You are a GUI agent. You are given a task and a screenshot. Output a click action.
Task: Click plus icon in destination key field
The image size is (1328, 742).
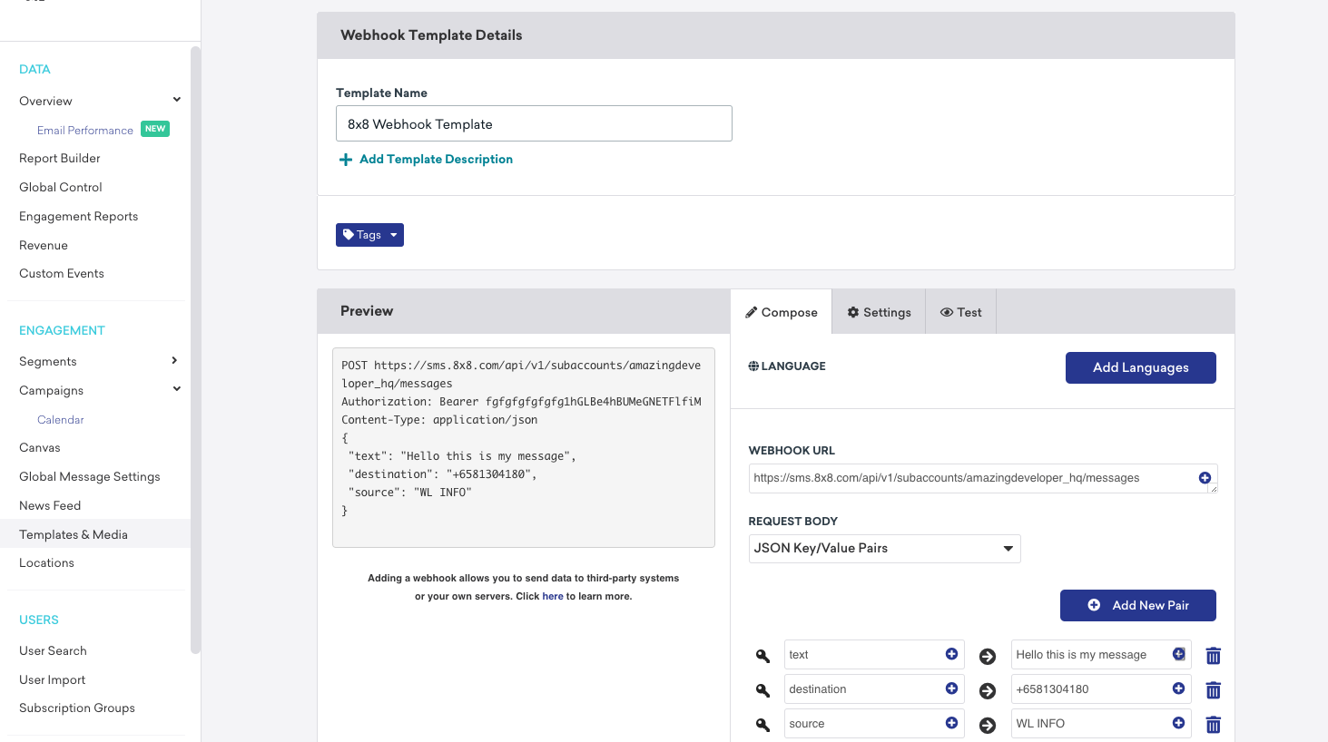951,688
